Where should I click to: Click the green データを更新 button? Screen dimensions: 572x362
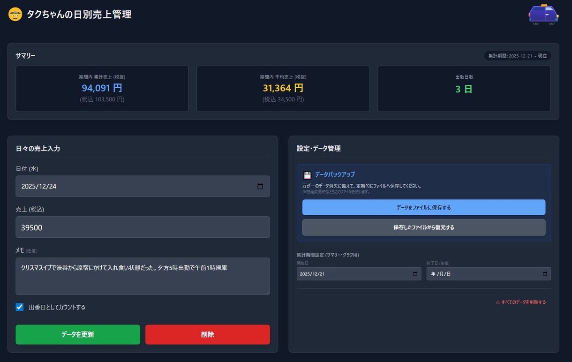tap(78, 334)
